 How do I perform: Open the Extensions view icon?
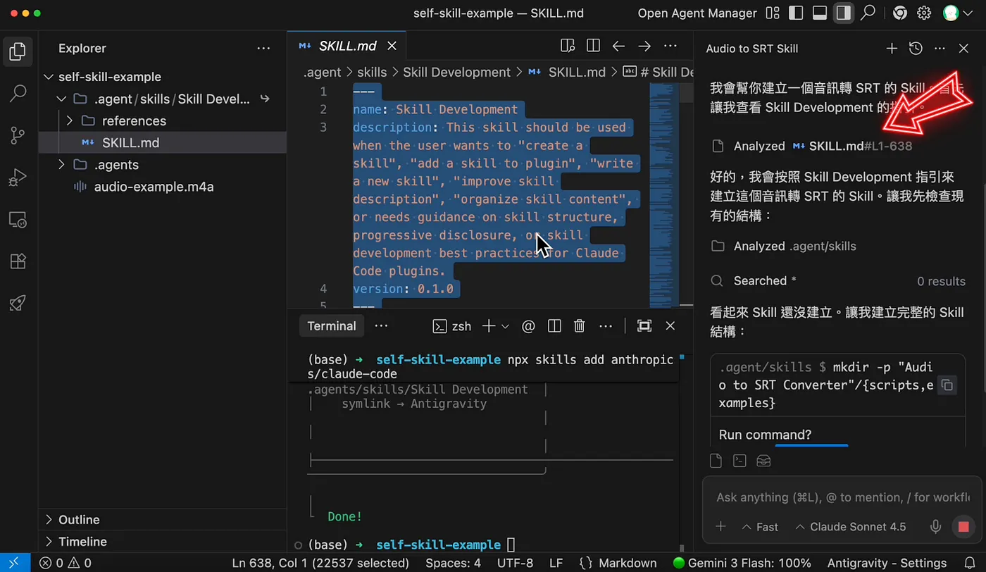coord(18,261)
